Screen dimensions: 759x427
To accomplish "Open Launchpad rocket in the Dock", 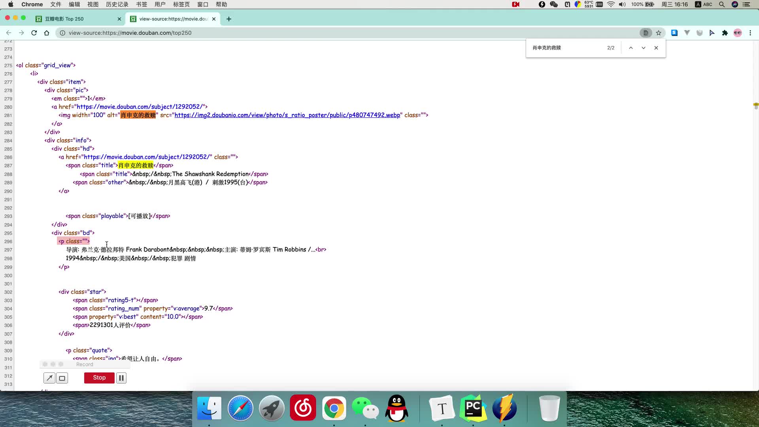I will click(x=272, y=408).
